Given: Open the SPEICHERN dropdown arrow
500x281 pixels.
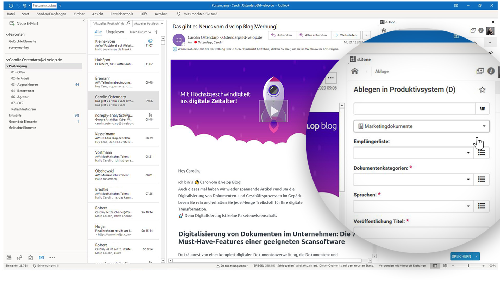Looking at the screenshot, I should click(x=477, y=256).
